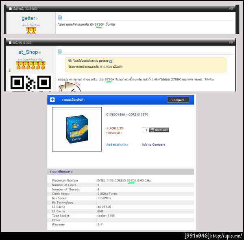The height and width of the screenshot is (240, 244).
Task: Click the view-original-post arrow beside quoted getter
Action: [x=111, y=61]
